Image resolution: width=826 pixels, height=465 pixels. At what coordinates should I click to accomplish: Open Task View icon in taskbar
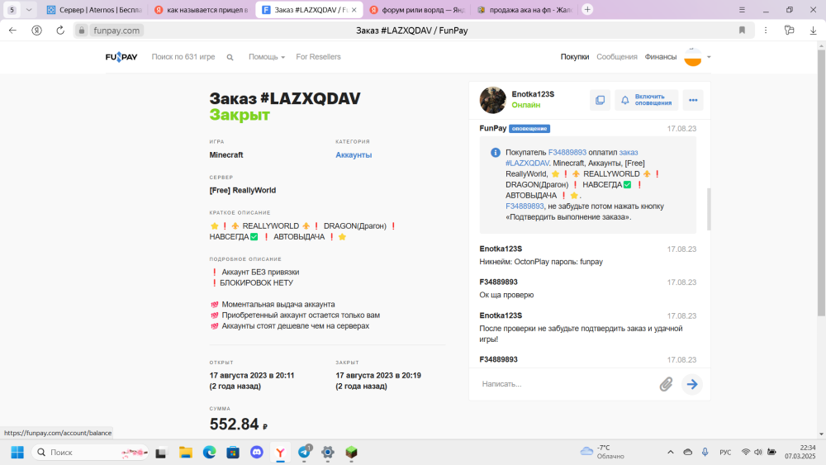tap(161, 453)
